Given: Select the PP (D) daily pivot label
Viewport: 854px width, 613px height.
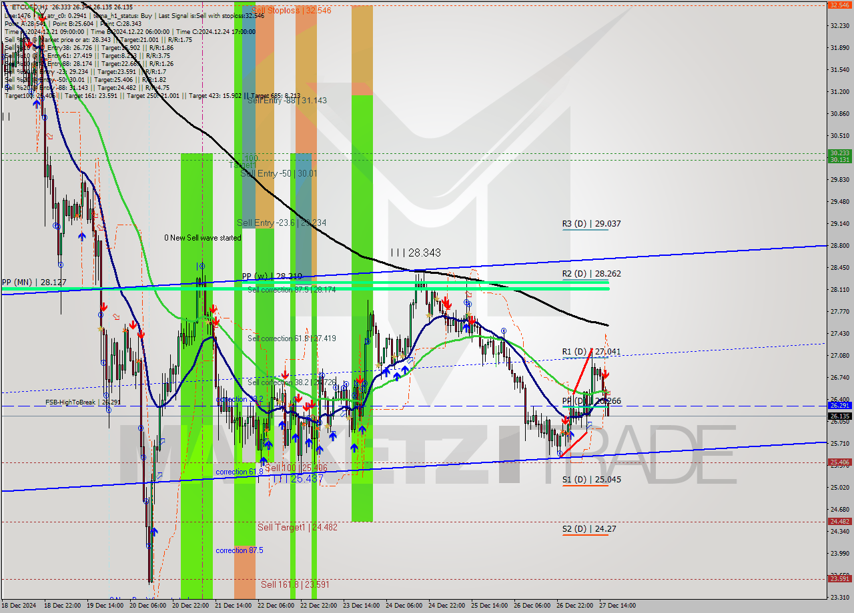Looking at the screenshot, I should (591, 401).
